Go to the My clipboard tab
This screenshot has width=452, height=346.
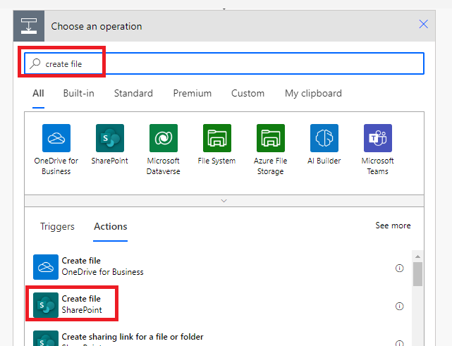tap(313, 93)
